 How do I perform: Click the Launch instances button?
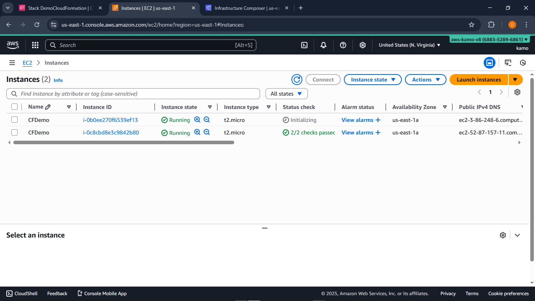click(x=479, y=80)
